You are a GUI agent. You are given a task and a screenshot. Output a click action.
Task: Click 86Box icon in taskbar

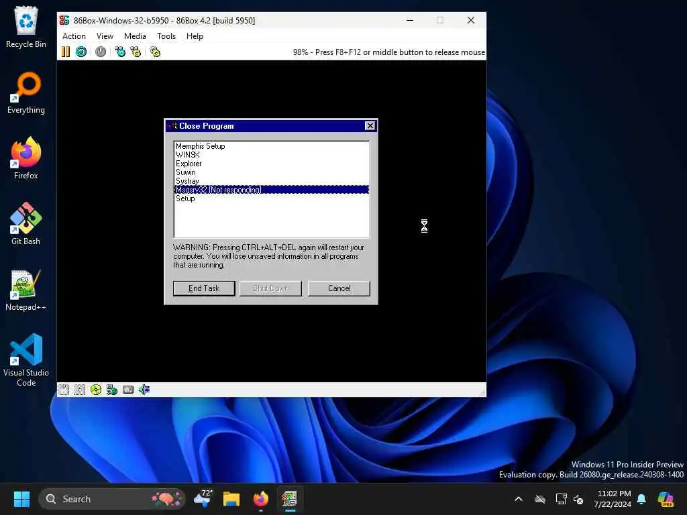(290, 499)
